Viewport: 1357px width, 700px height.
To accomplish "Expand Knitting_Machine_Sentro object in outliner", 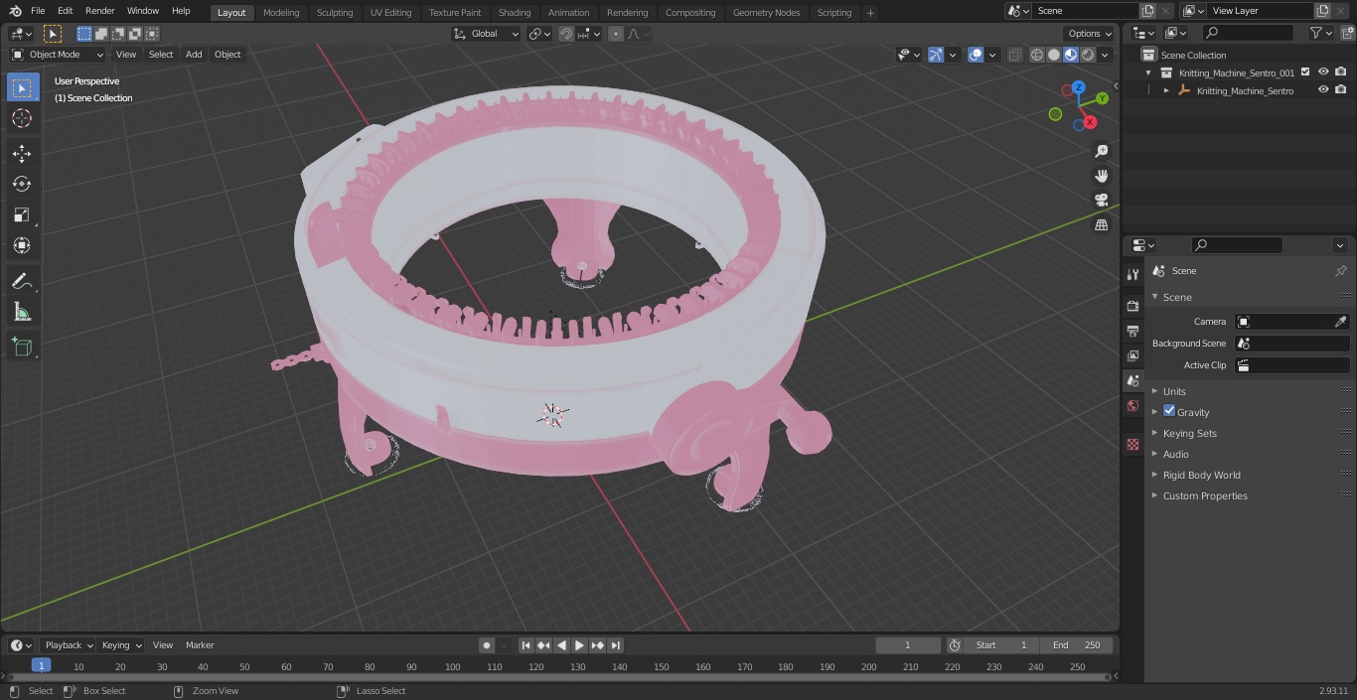I will pos(1166,90).
